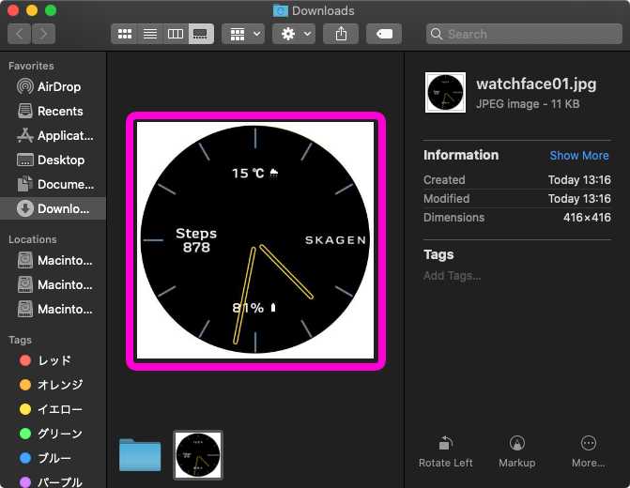Click the Tags sidebar heading
Screen dimensions: 630x488
(x=20, y=341)
